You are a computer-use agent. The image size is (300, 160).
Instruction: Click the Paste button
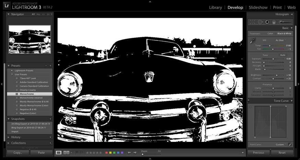click(x=41, y=152)
